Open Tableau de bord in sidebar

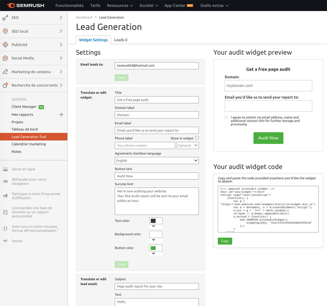click(x=25, y=129)
